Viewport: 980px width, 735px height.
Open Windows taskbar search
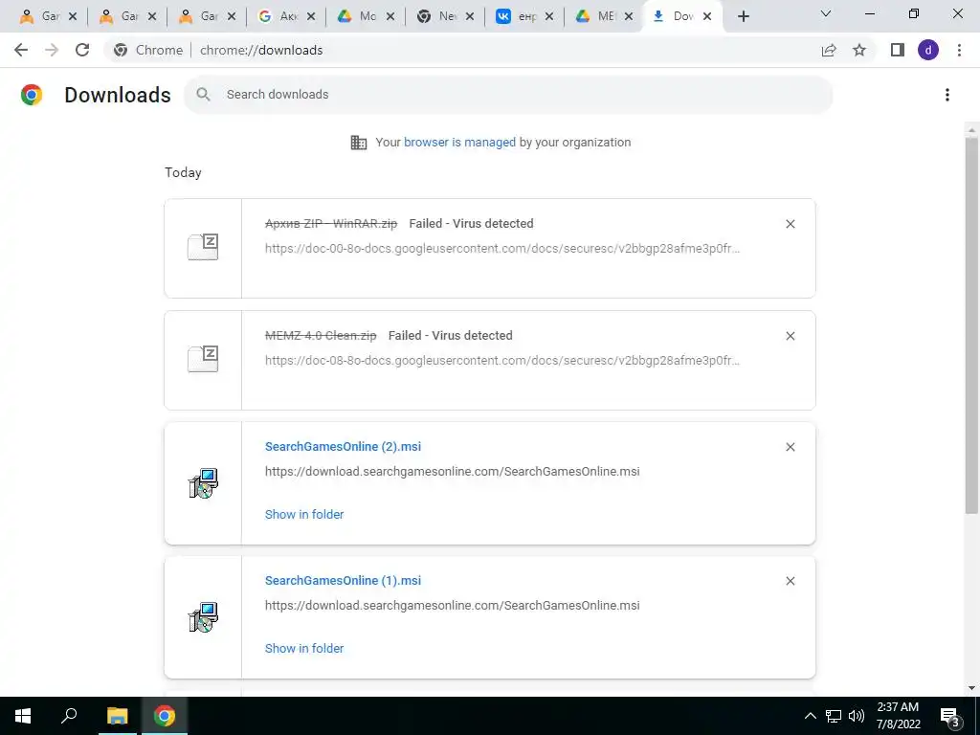(x=69, y=716)
